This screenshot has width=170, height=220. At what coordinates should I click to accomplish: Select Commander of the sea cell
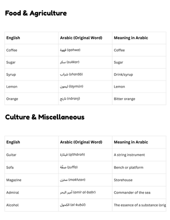tap(139, 193)
